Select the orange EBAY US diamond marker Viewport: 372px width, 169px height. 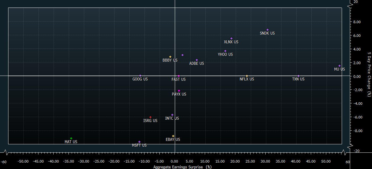point(173,136)
